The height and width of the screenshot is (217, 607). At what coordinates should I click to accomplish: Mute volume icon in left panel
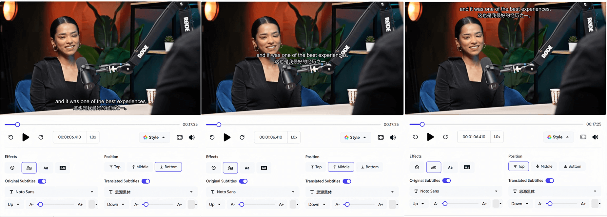(192, 137)
